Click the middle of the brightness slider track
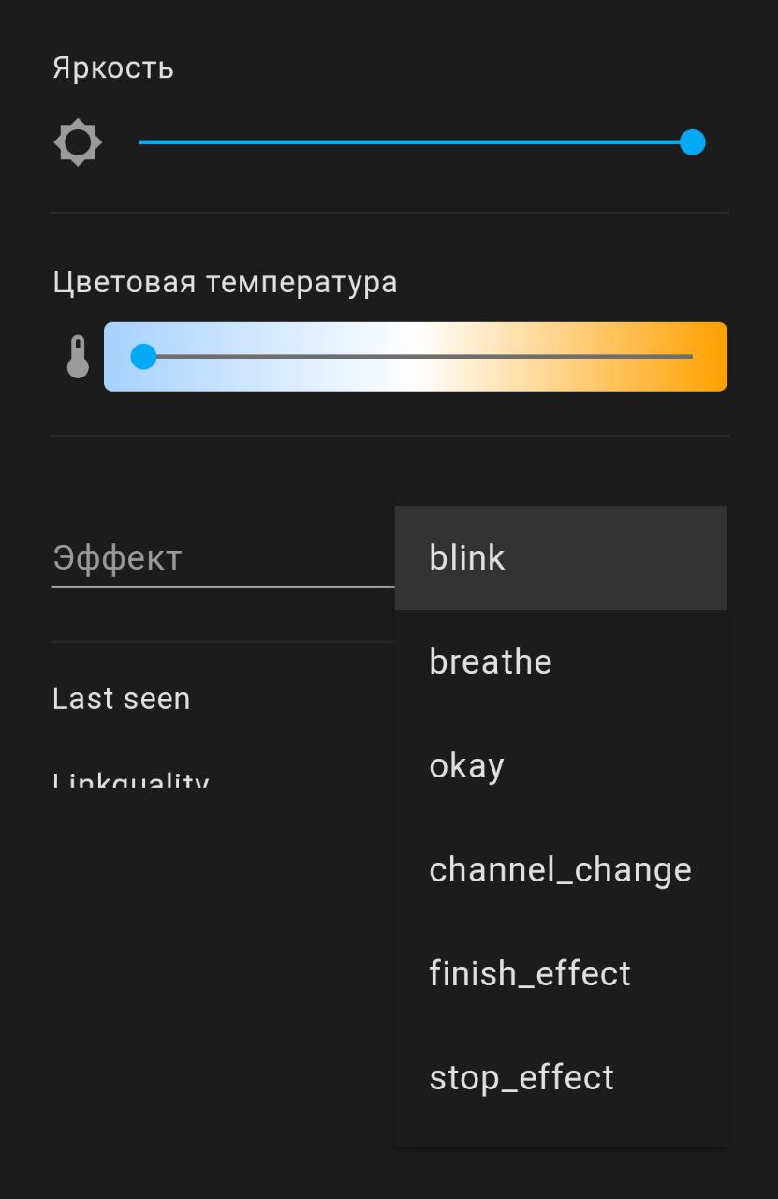 click(416, 142)
